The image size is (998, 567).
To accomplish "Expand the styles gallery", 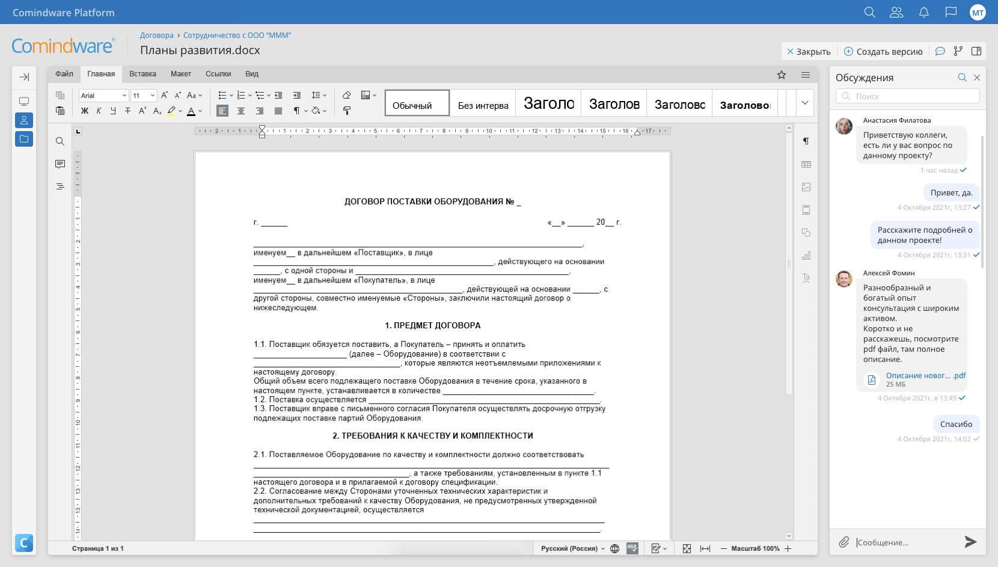I will (x=805, y=103).
